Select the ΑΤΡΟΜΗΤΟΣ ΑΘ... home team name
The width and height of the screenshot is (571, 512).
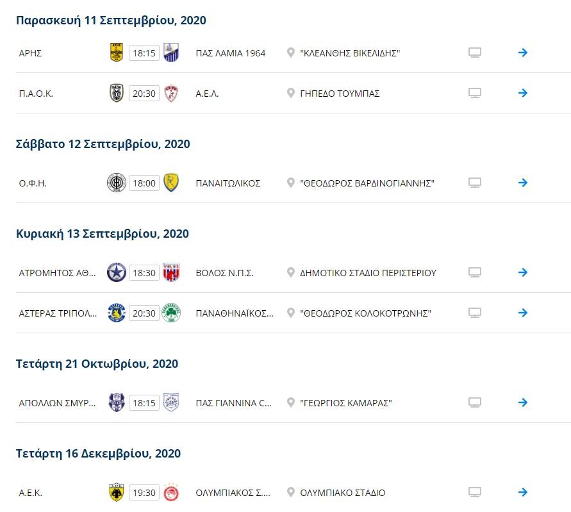(x=57, y=273)
